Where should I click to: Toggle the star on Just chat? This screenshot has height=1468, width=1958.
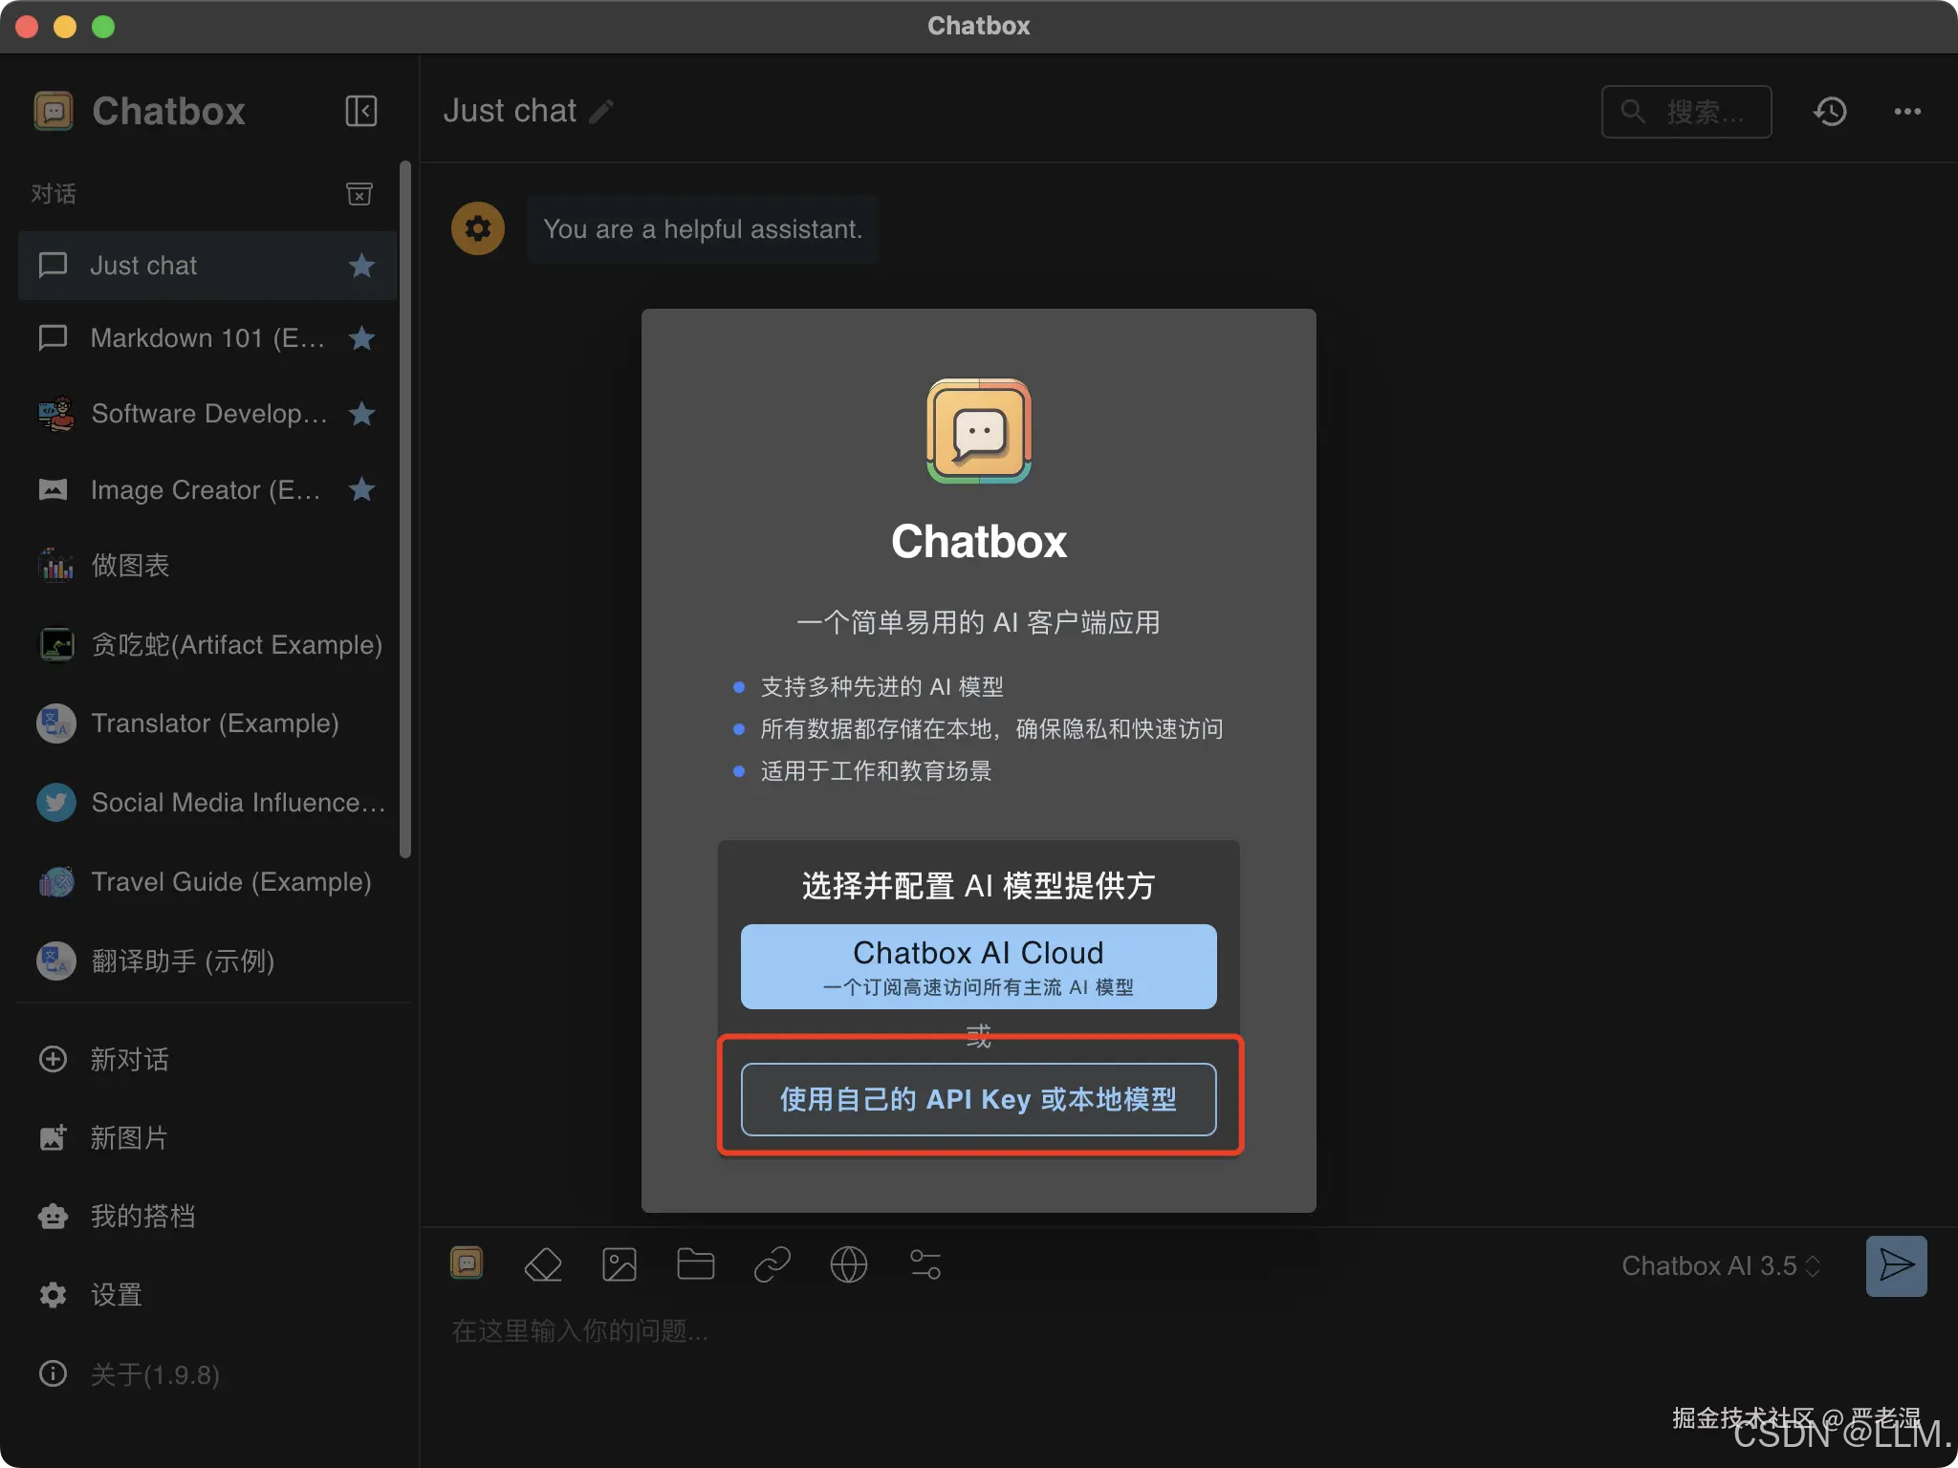tap(361, 266)
